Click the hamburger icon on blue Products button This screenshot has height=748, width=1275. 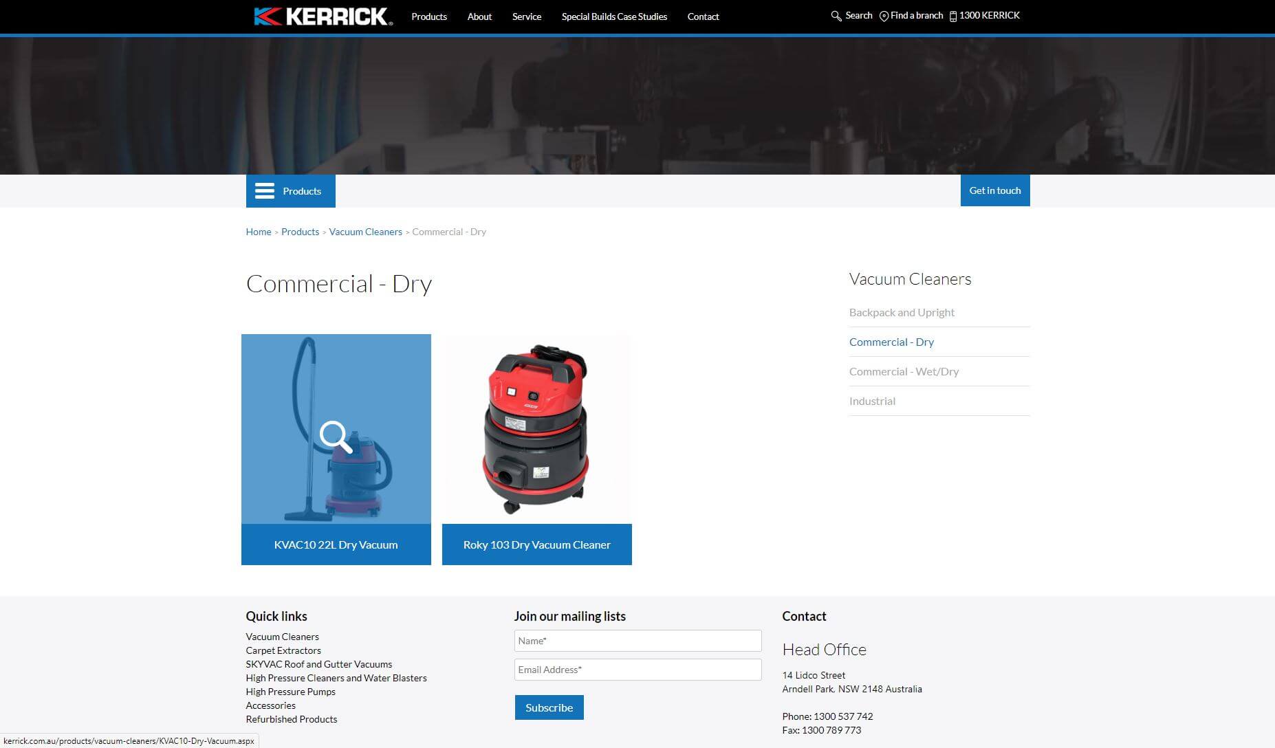coord(265,190)
